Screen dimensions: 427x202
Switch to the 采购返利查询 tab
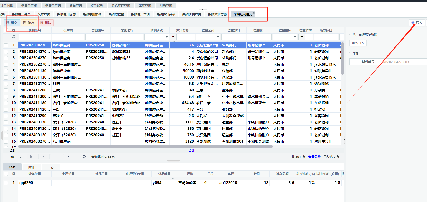click(191, 15)
